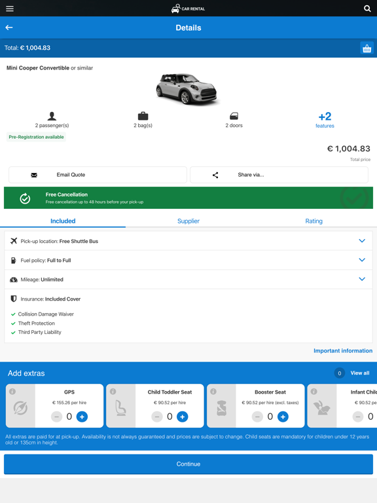Show the +2 features
The image size is (377, 503).
[325, 120]
